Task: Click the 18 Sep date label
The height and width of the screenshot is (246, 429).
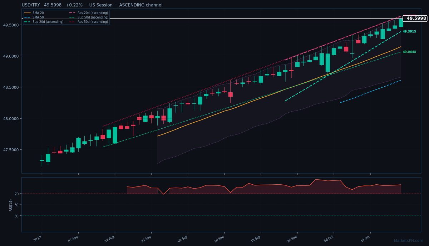Action: [x=256, y=238]
